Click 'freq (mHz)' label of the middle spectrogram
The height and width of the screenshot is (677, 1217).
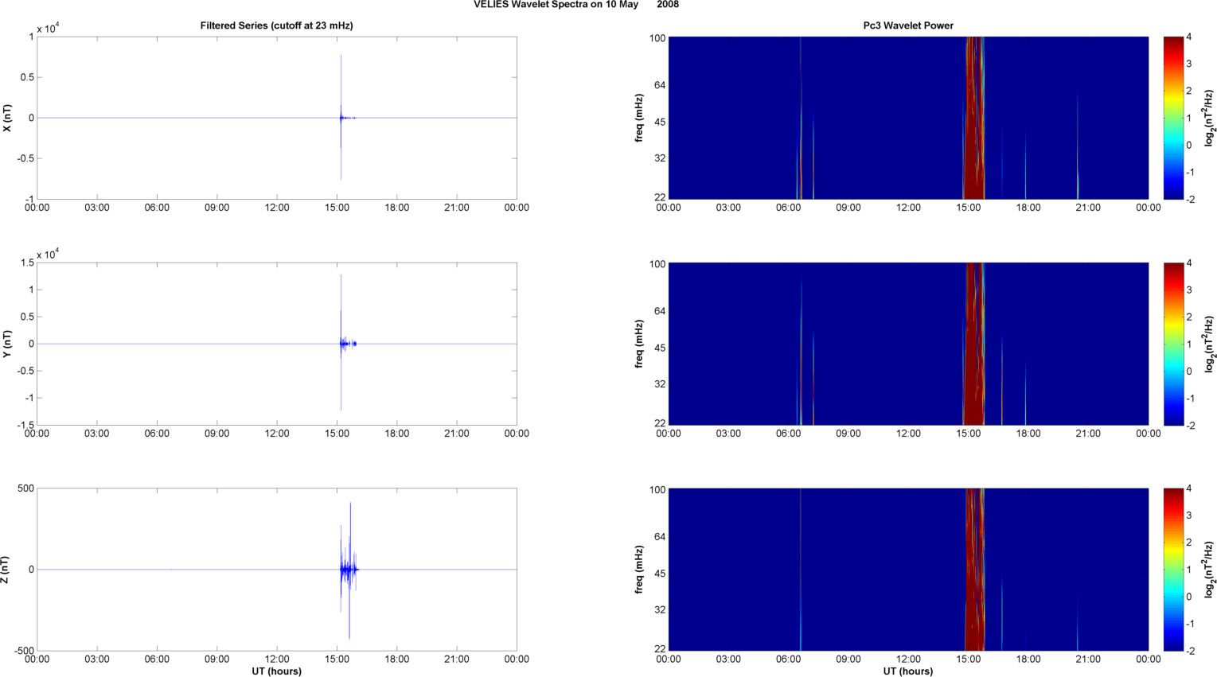(639, 344)
